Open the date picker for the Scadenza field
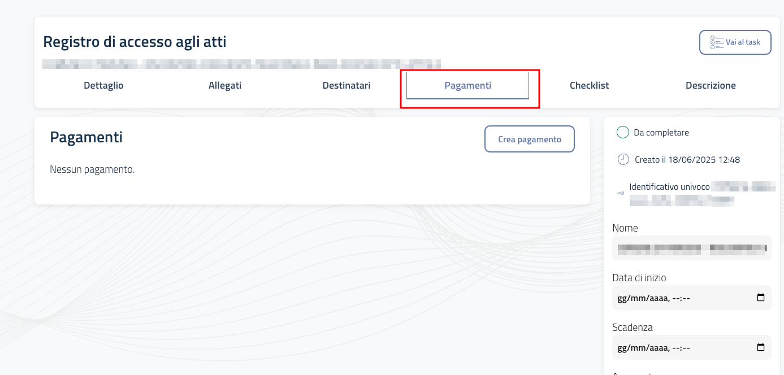 [x=762, y=347]
